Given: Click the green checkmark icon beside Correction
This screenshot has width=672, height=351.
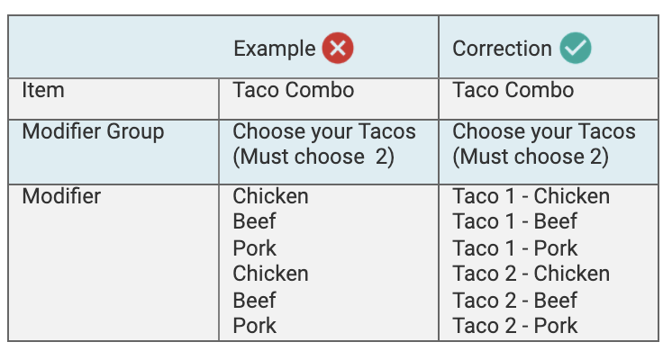Looking at the screenshot, I should point(575,48).
